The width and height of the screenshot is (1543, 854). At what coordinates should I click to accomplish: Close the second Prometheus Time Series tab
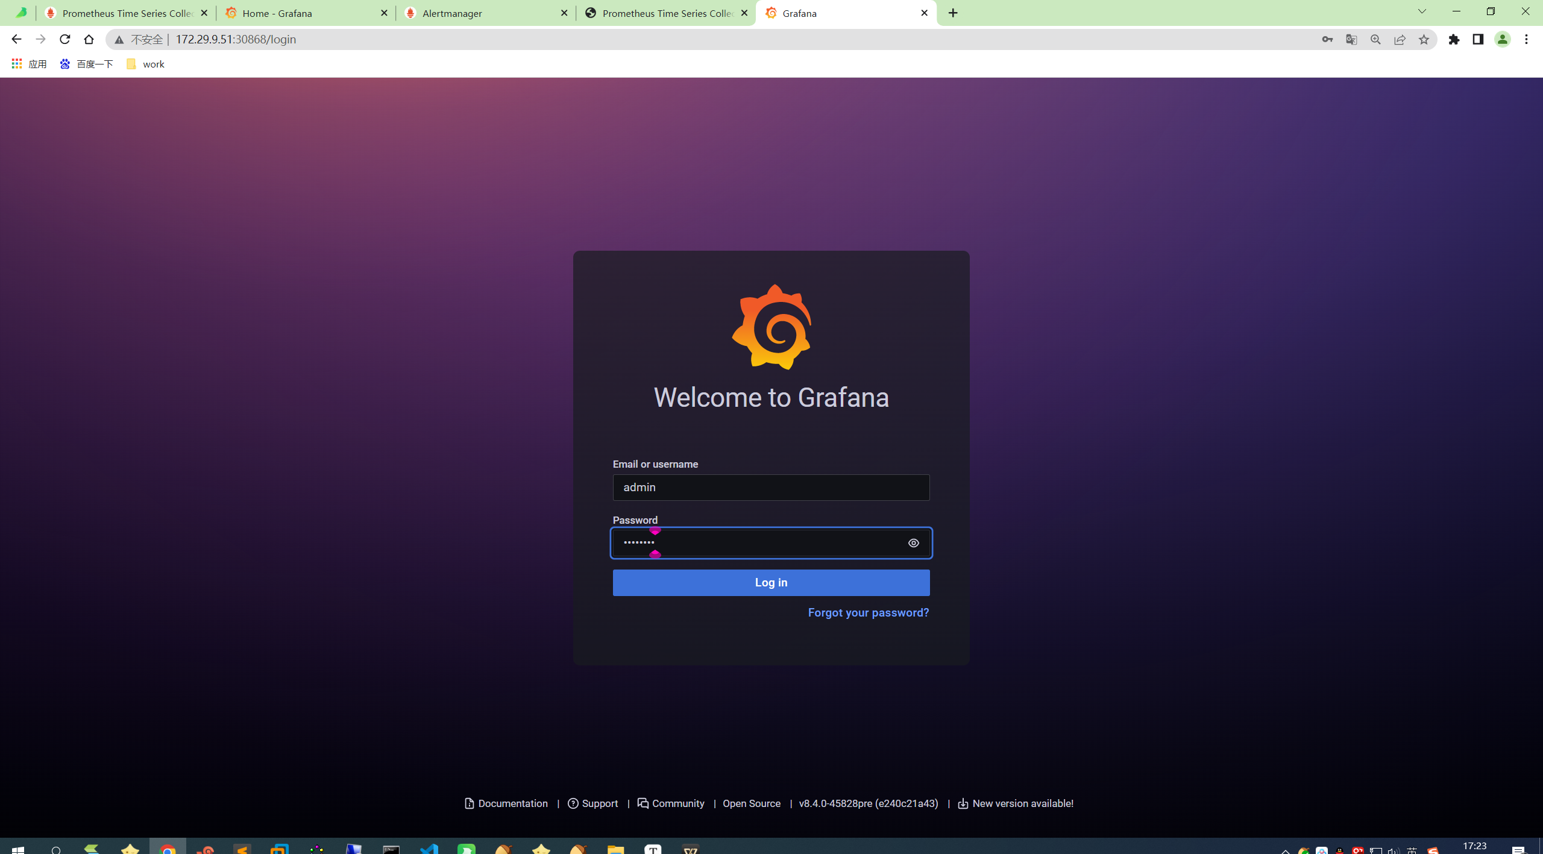pyautogui.click(x=744, y=13)
